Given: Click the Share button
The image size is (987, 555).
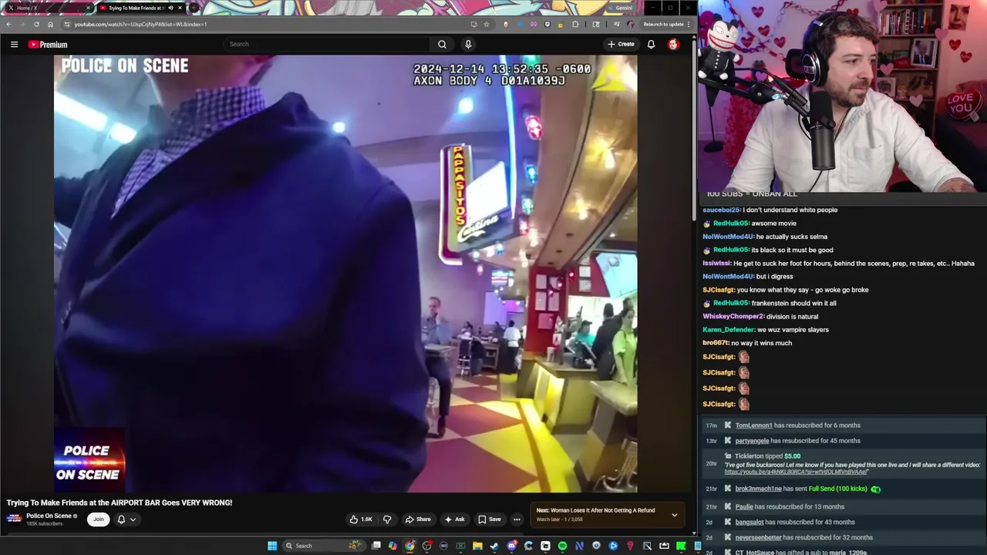Looking at the screenshot, I should [x=418, y=520].
